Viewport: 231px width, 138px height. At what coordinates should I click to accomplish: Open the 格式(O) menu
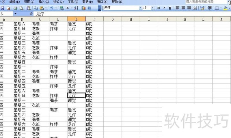coord(58,2)
